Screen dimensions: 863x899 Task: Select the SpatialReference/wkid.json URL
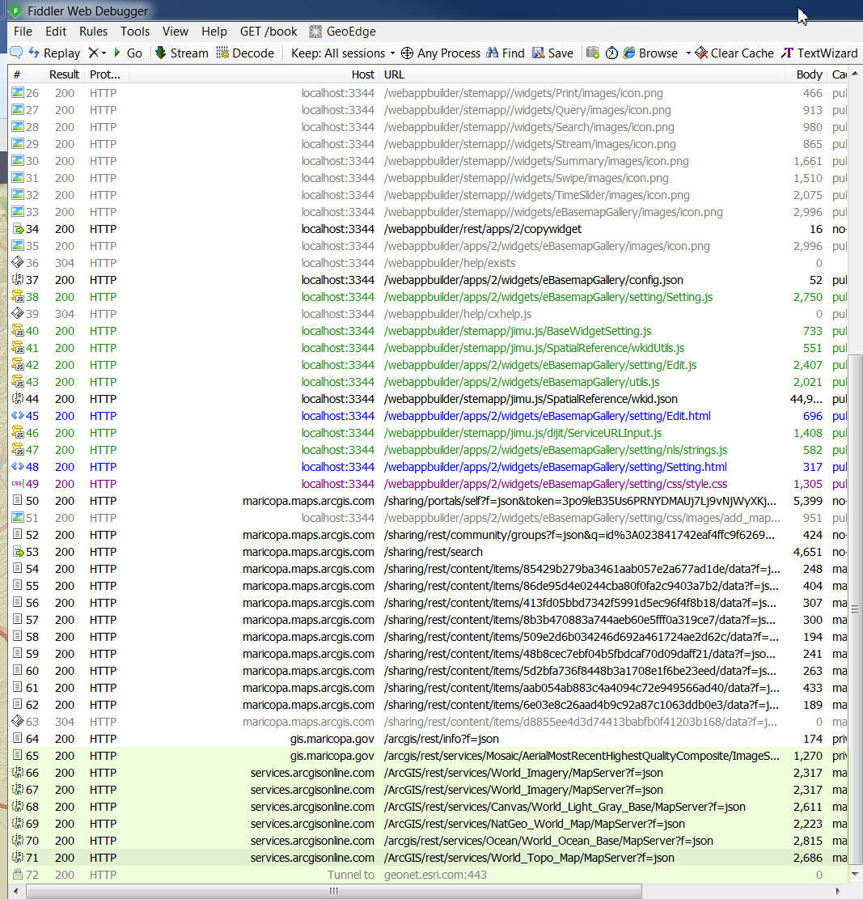point(531,399)
